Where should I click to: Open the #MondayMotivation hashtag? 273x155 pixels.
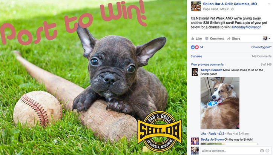click(x=246, y=27)
